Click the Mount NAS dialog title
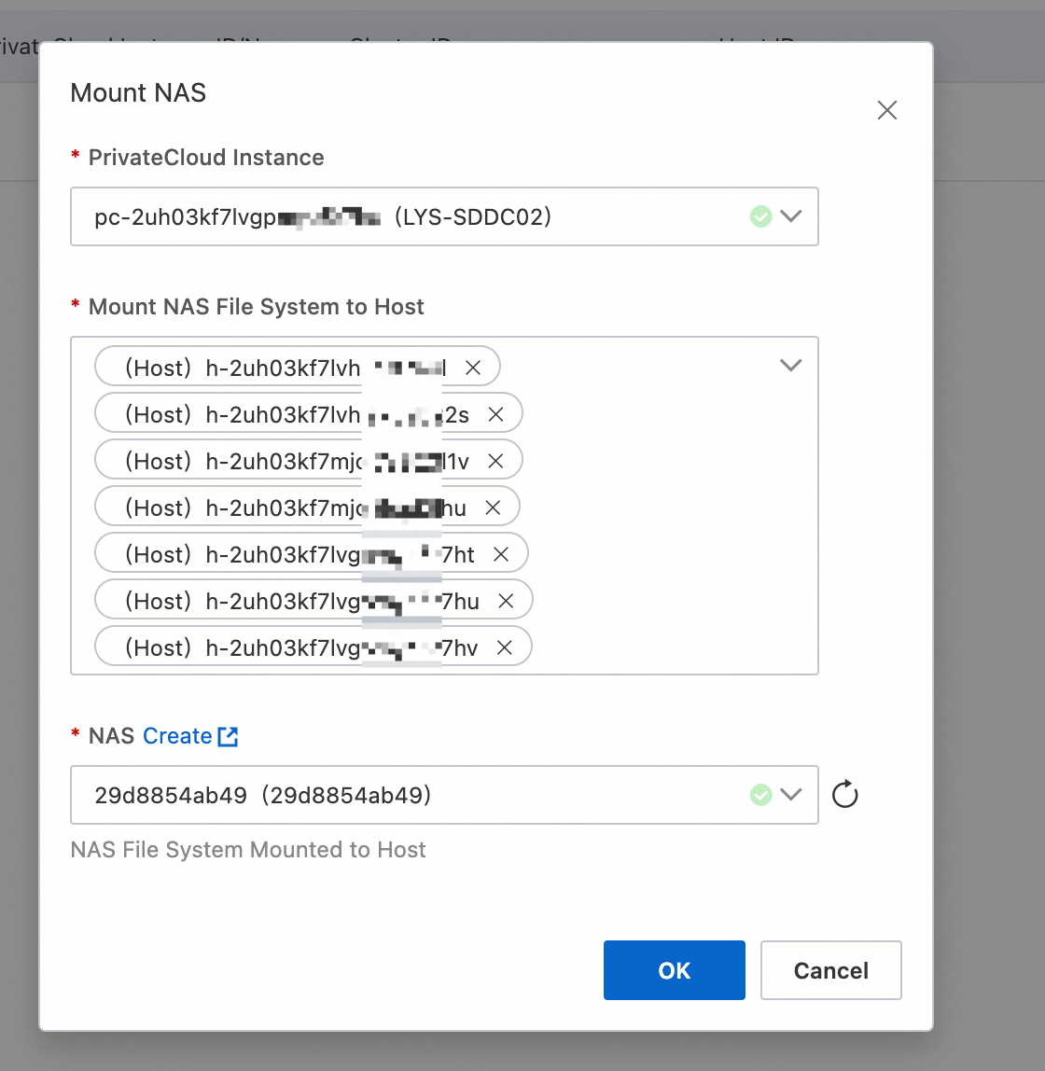 tap(137, 93)
